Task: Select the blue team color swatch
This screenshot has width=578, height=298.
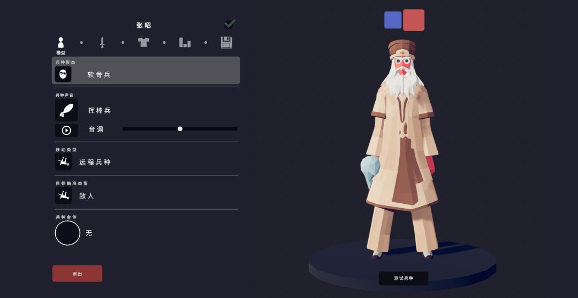Action: pyautogui.click(x=393, y=20)
